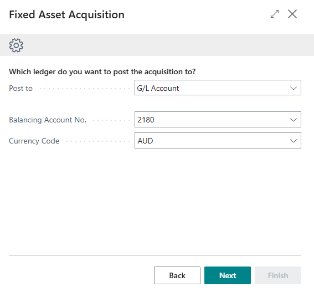Go back to the previous step
This screenshot has width=314, height=292.
pos(177,275)
